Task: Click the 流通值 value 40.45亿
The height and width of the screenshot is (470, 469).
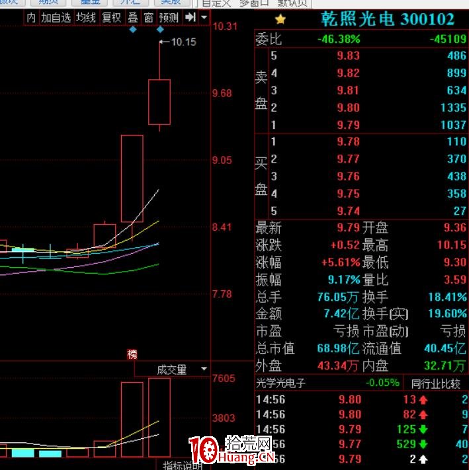Action: pyautogui.click(x=445, y=348)
